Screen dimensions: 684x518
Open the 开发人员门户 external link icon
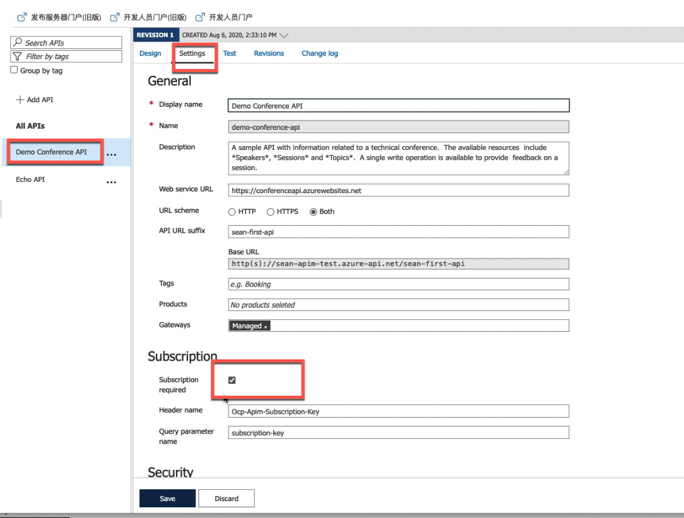200,18
